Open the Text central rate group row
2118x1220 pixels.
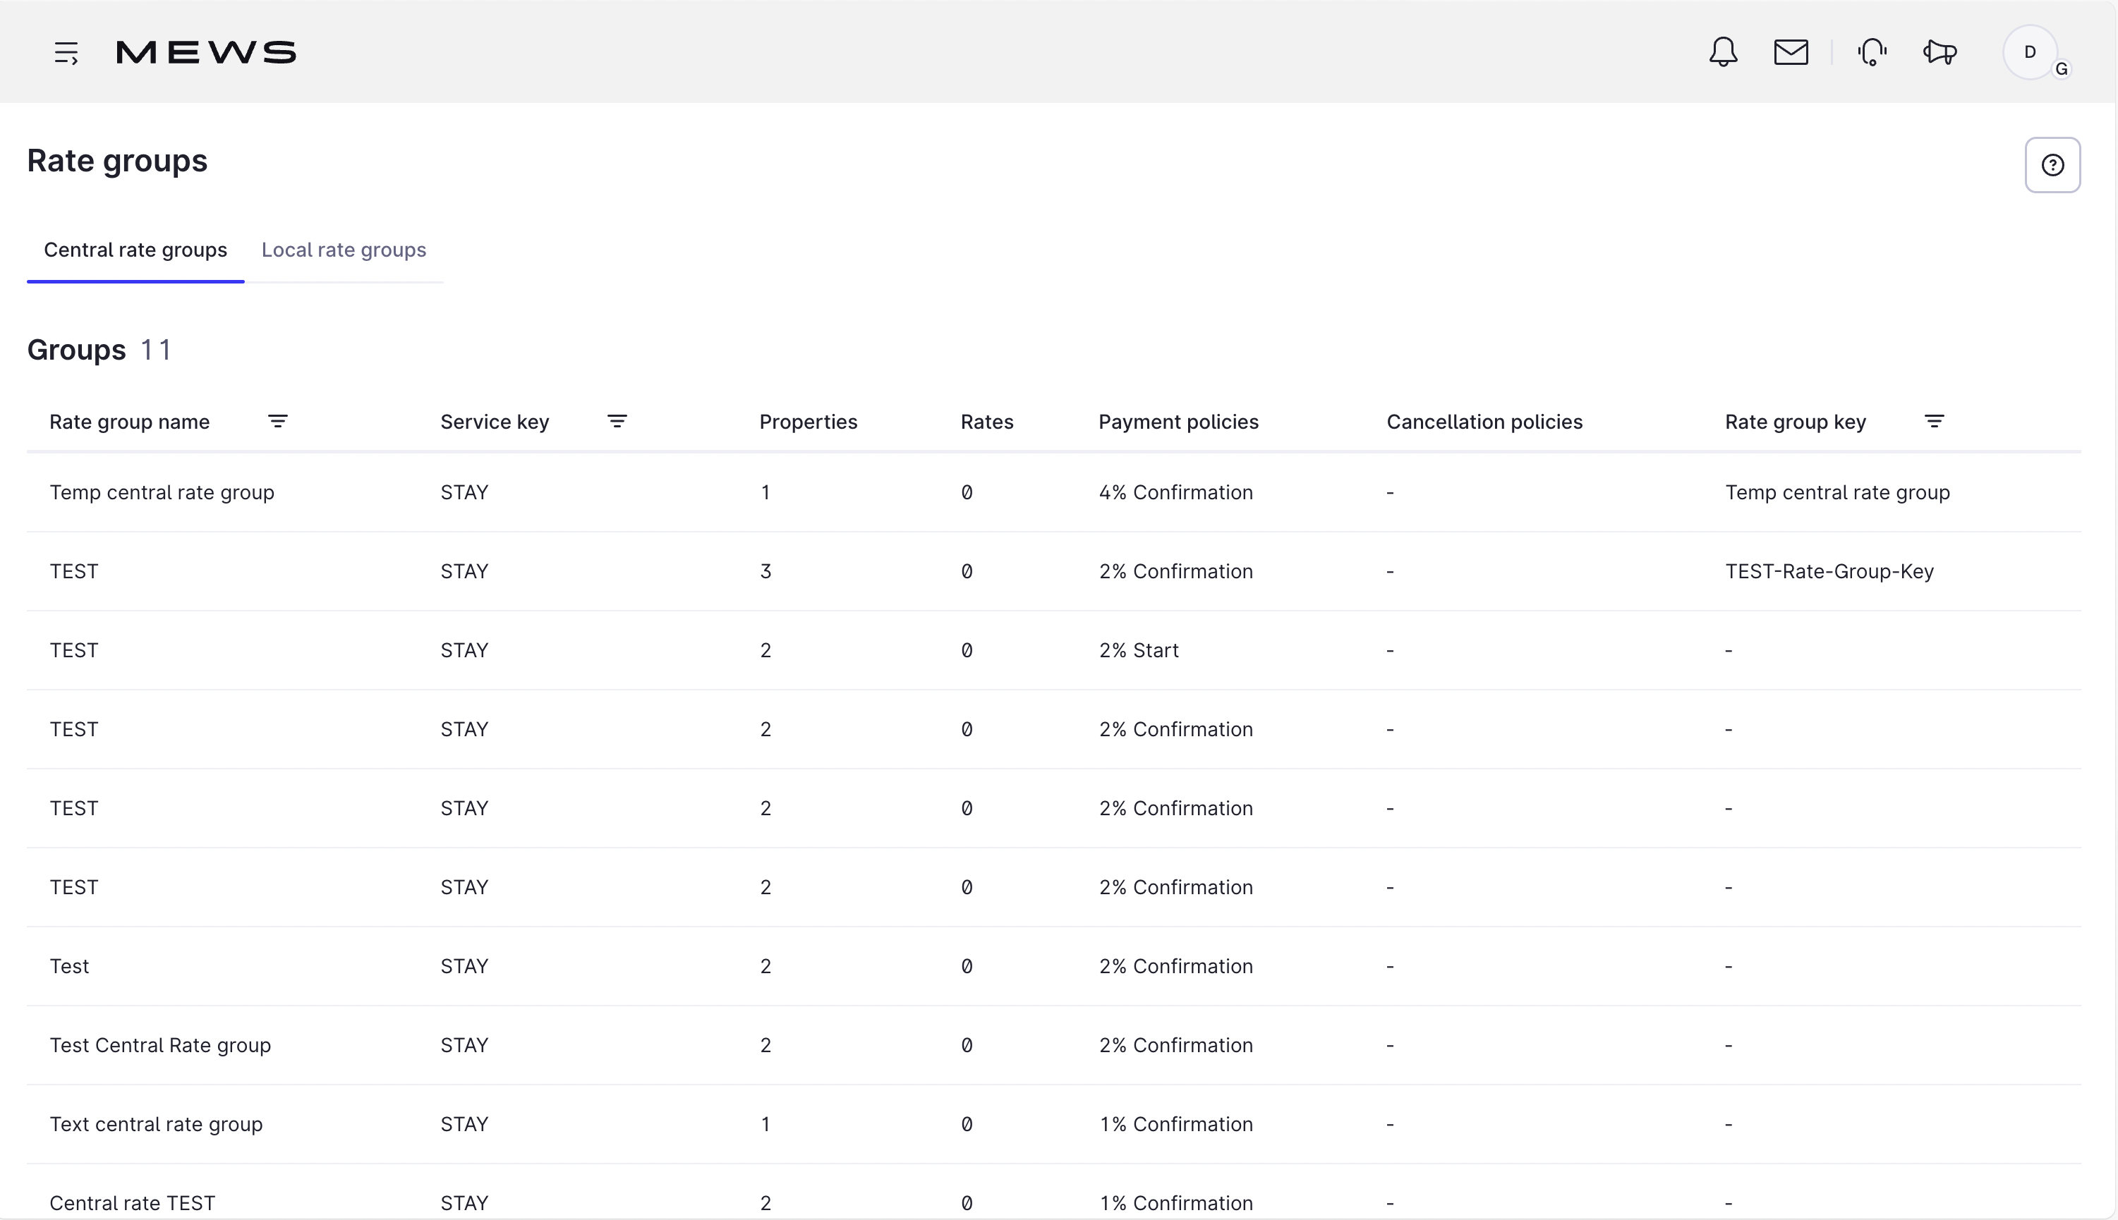point(1053,1123)
